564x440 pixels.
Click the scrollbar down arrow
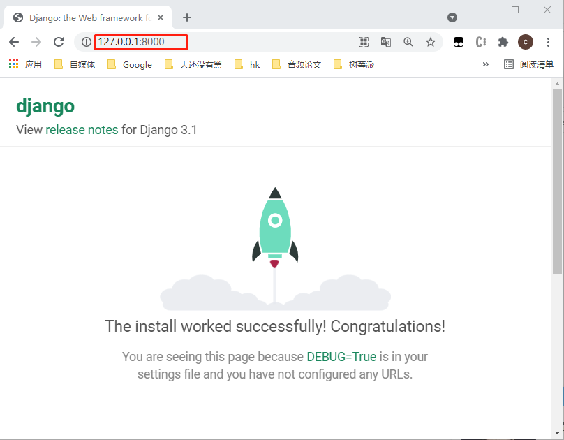coord(557,433)
